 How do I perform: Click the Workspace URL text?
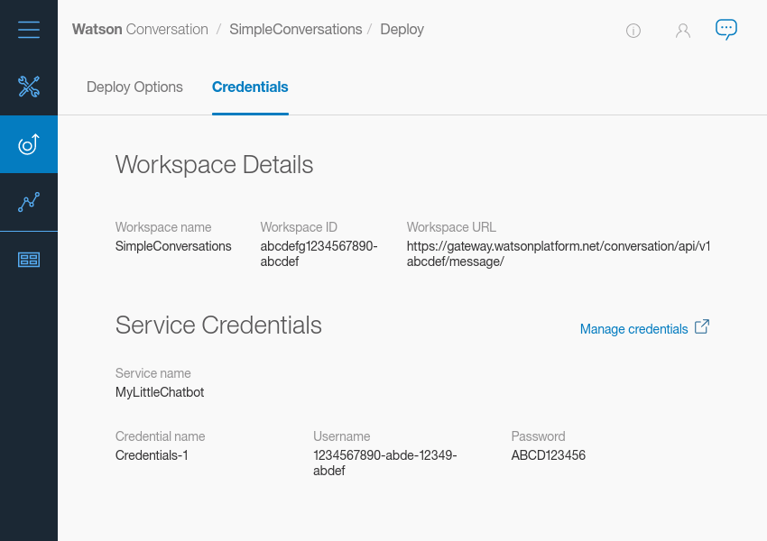(558, 253)
